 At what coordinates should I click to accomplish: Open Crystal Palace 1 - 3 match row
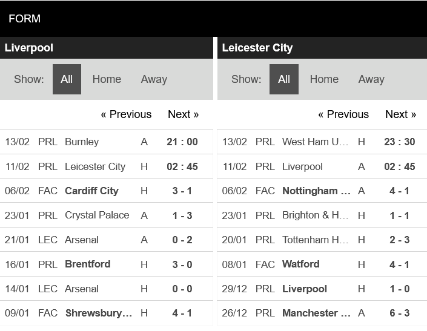click(107, 215)
